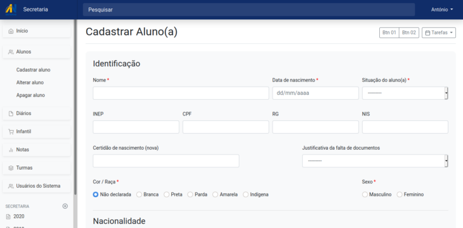463x228 pixels.
Task: Choose Masculino for Sexo
Action: (x=365, y=194)
